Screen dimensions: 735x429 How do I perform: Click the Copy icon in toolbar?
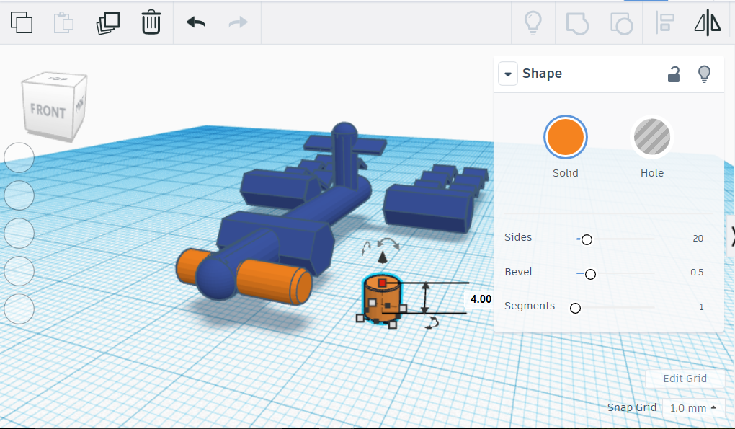22,22
